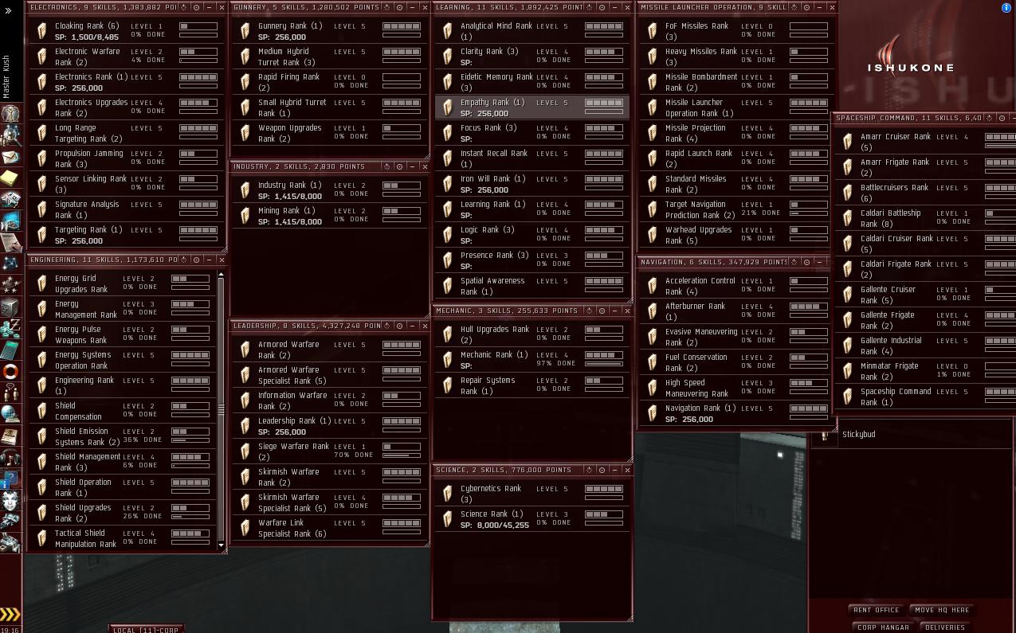
Task: Open the star map constellation icon
Action: (x=10, y=264)
